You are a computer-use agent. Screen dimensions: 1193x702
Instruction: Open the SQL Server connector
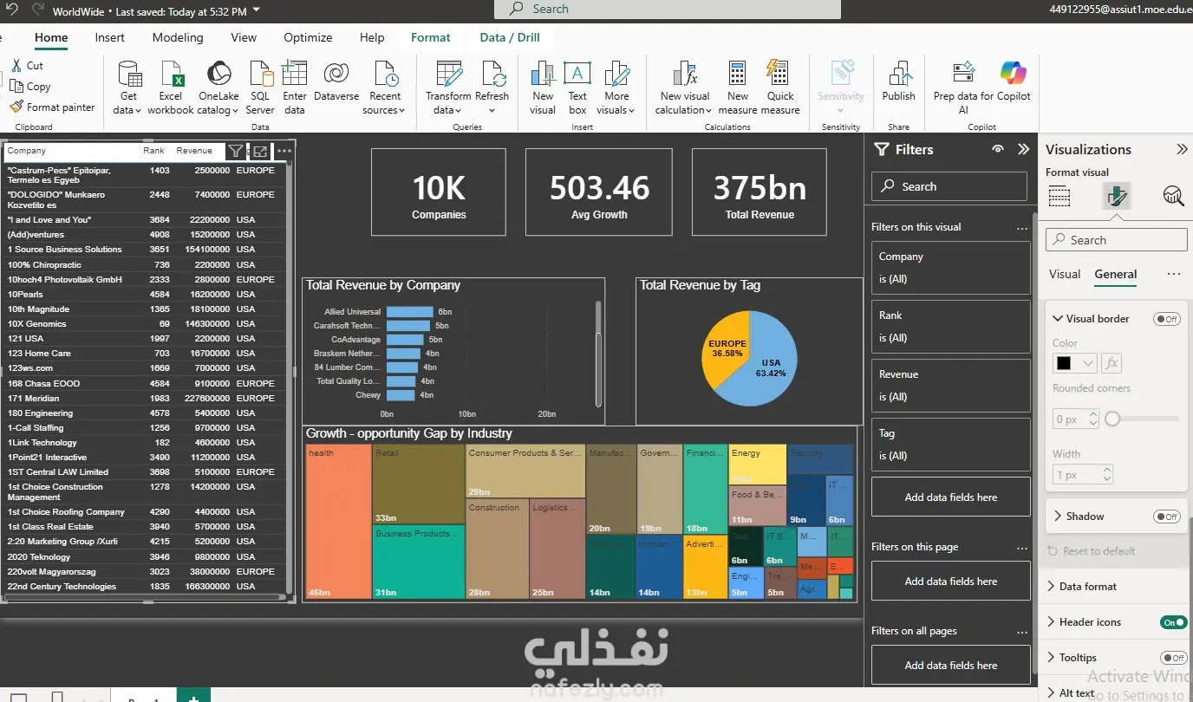[x=260, y=88]
